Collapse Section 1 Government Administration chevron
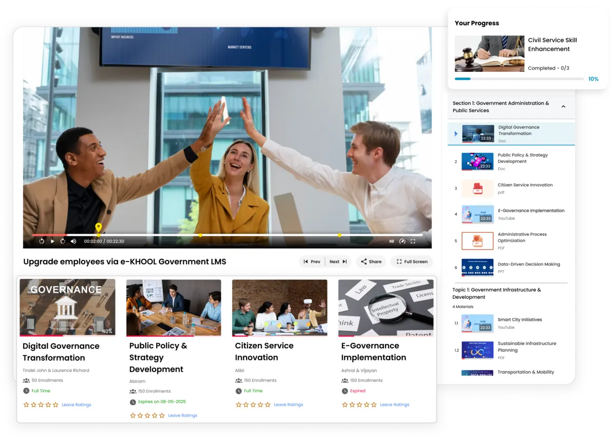Screen dimensions: 616x438 (563, 107)
